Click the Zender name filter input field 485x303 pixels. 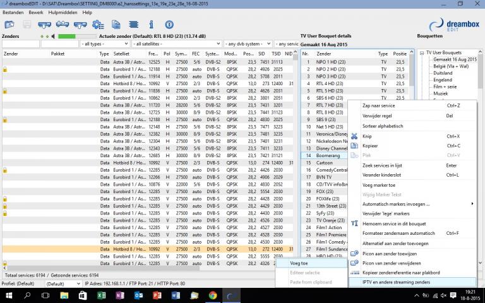click(x=20, y=44)
